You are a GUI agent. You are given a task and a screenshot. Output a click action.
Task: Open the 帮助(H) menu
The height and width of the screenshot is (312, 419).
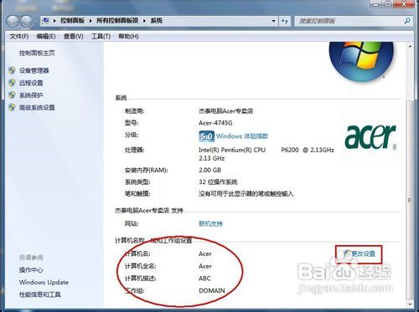click(x=128, y=37)
